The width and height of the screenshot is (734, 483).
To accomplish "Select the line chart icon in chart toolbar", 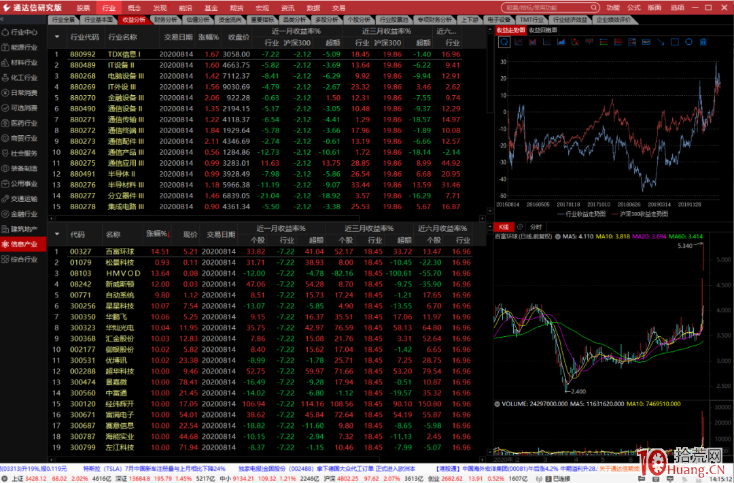I will 518,42.
